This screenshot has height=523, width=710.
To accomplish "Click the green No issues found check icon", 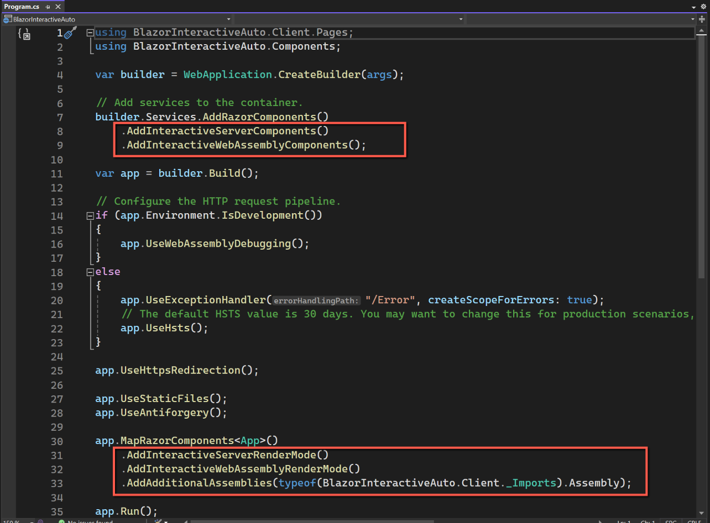I will (62, 521).
